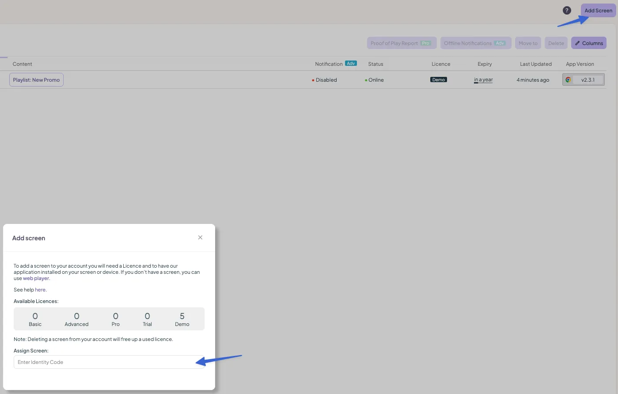618x394 pixels.
Task: Sort by the Licence column header
Action: click(441, 64)
